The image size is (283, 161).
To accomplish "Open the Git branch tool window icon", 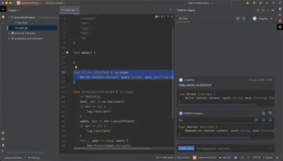I will pos(3,151).
